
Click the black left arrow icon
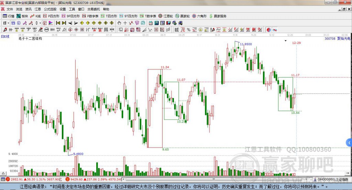tap(70, 23)
